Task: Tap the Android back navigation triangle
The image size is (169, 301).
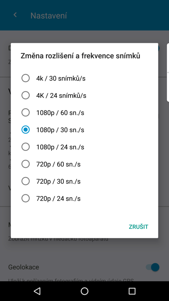Action: (x=37, y=291)
